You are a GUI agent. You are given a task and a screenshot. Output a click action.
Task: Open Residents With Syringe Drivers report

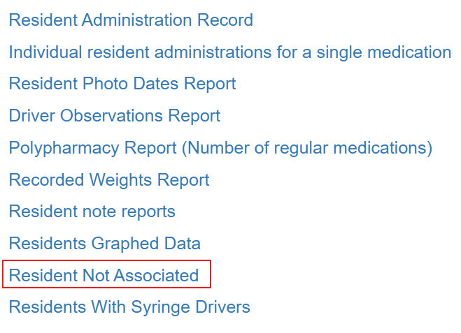[x=129, y=307]
